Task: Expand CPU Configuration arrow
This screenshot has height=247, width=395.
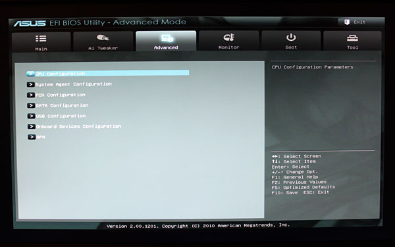Action: pos(30,74)
